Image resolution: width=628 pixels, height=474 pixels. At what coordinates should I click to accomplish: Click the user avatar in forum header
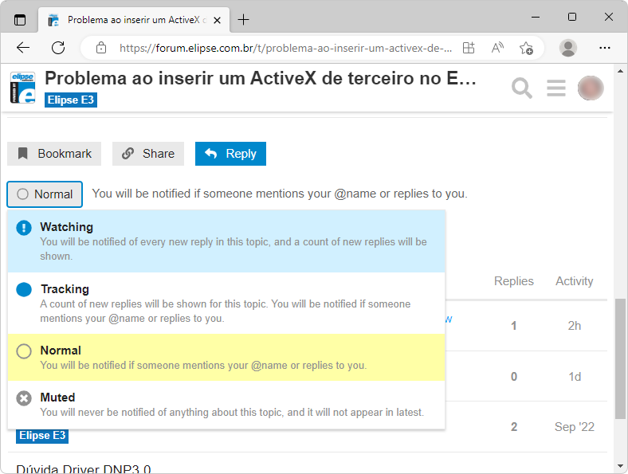point(591,88)
